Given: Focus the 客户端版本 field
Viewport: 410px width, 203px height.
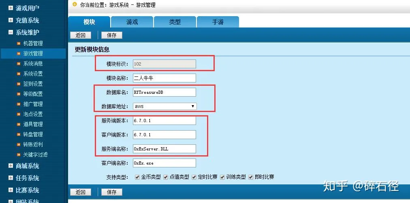Looking at the screenshot, I should tap(164, 135).
